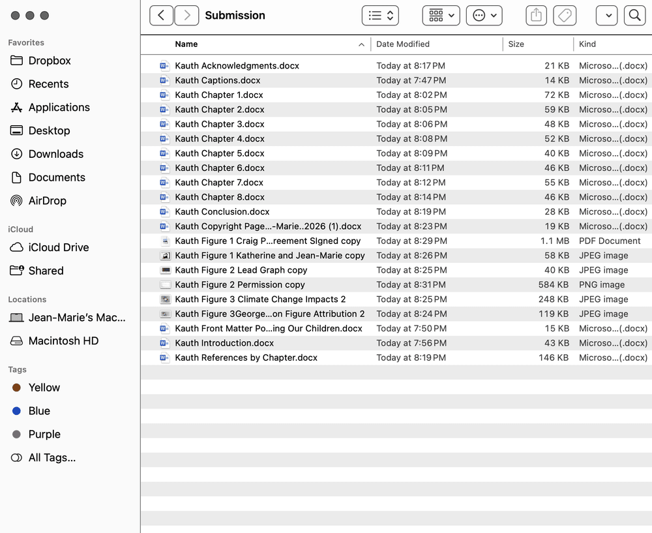Click the Share toolbar icon

coord(537,16)
